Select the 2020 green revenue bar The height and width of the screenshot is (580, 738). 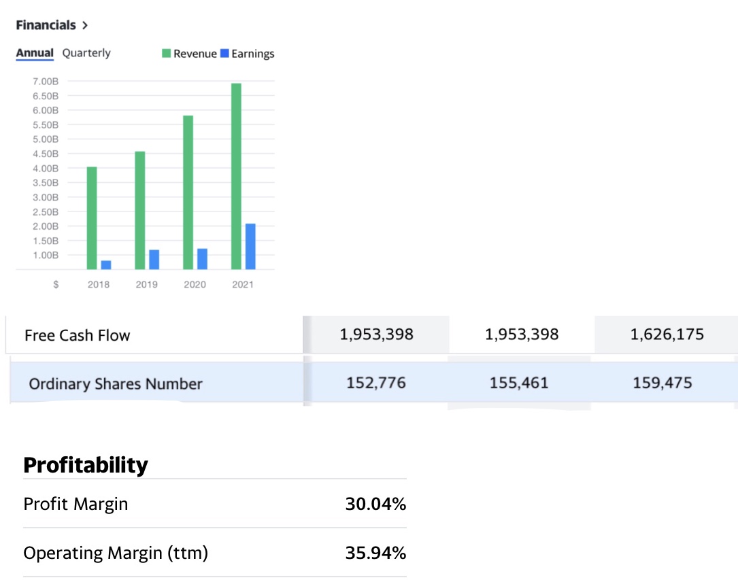tap(188, 192)
